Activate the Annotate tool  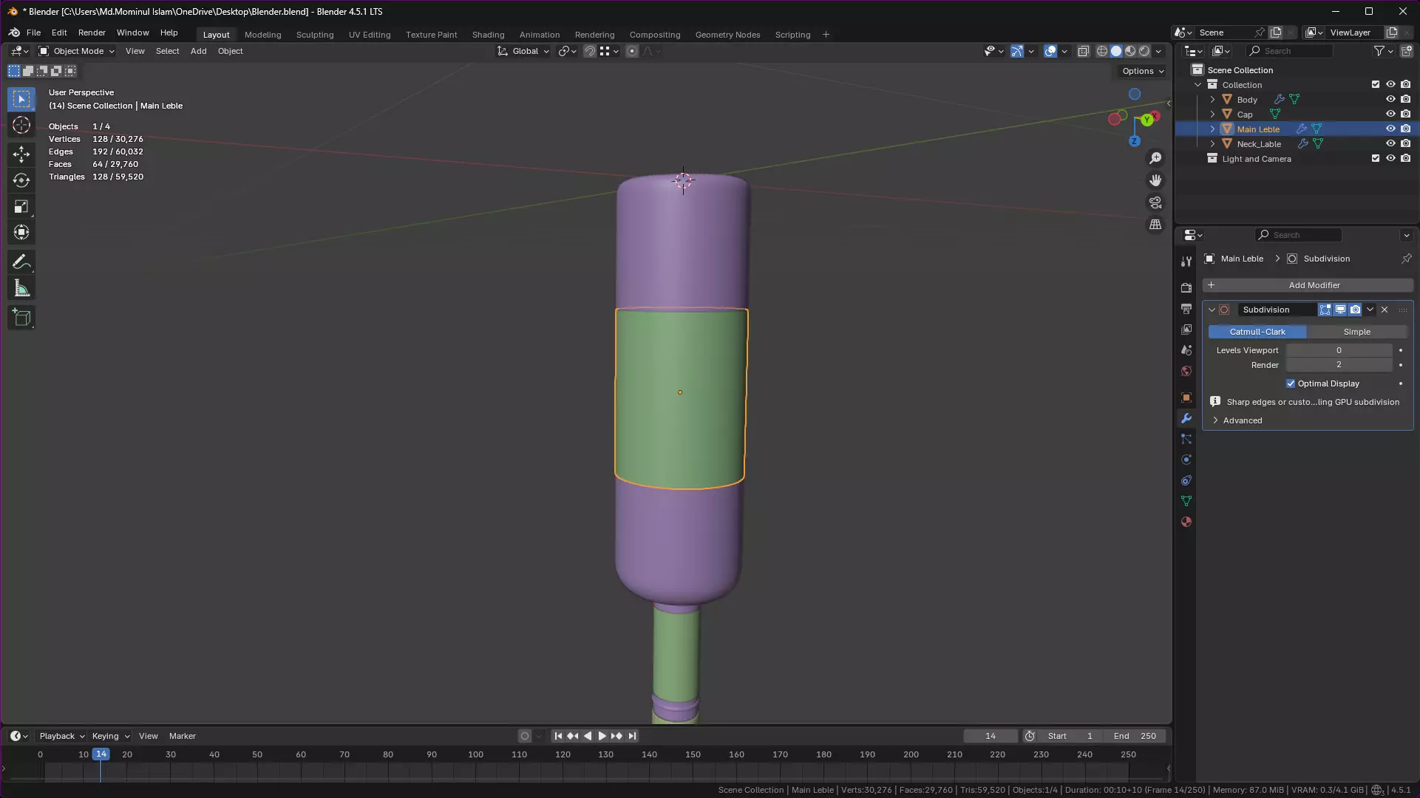[21, 262]
